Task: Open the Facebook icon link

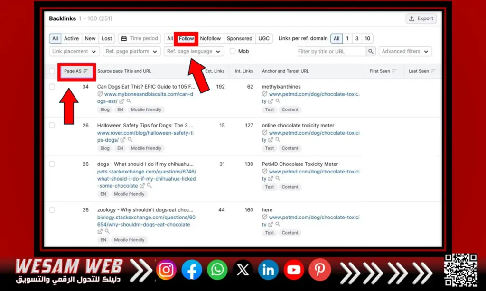Action: (x=192, y=270)
